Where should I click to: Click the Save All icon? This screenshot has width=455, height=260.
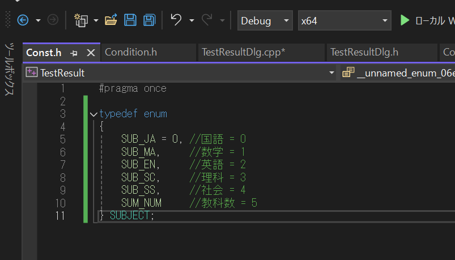[x=149, y=20]
